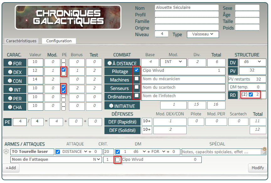Roll the CHA characteristic dice
Screen dimensions: 271x183
coord(14,107)
